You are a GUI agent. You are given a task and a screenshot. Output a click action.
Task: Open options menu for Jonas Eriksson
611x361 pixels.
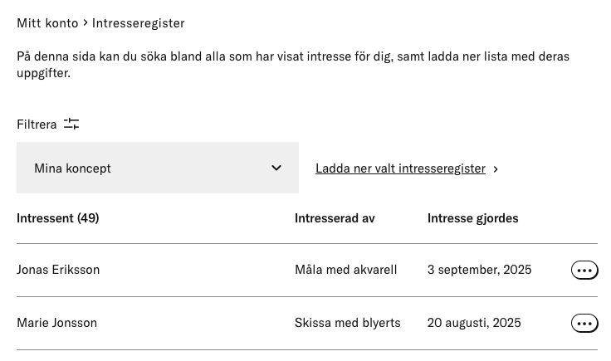[x=584, y=271]
